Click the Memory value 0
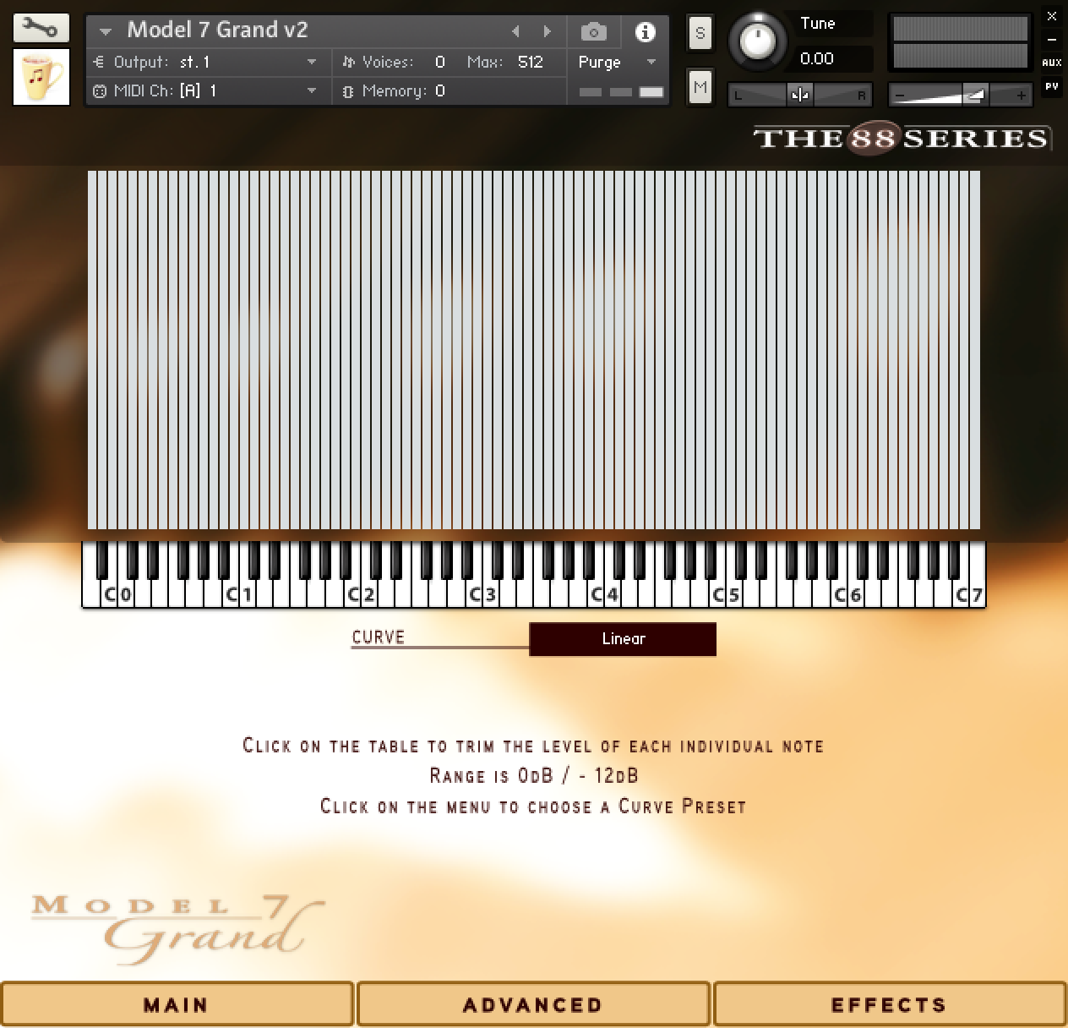 [x=439, y=90]
